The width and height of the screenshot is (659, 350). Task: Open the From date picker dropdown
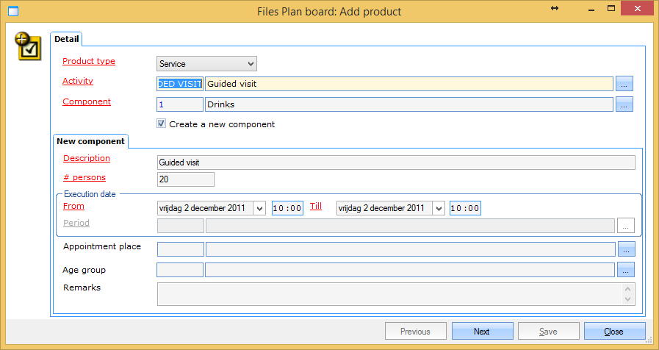click(x=259, y=208)
